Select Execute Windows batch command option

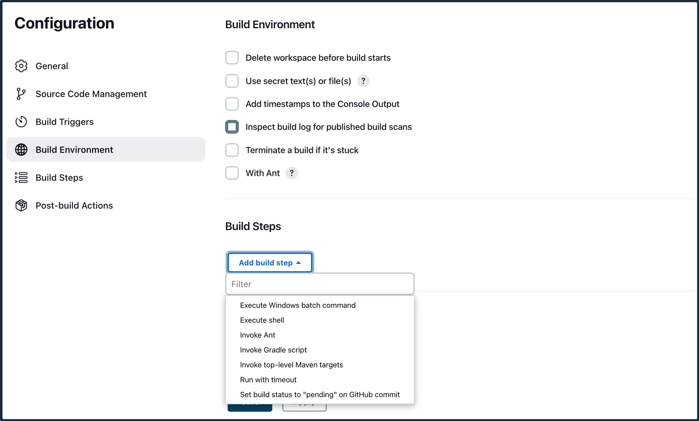click(297, 305)
